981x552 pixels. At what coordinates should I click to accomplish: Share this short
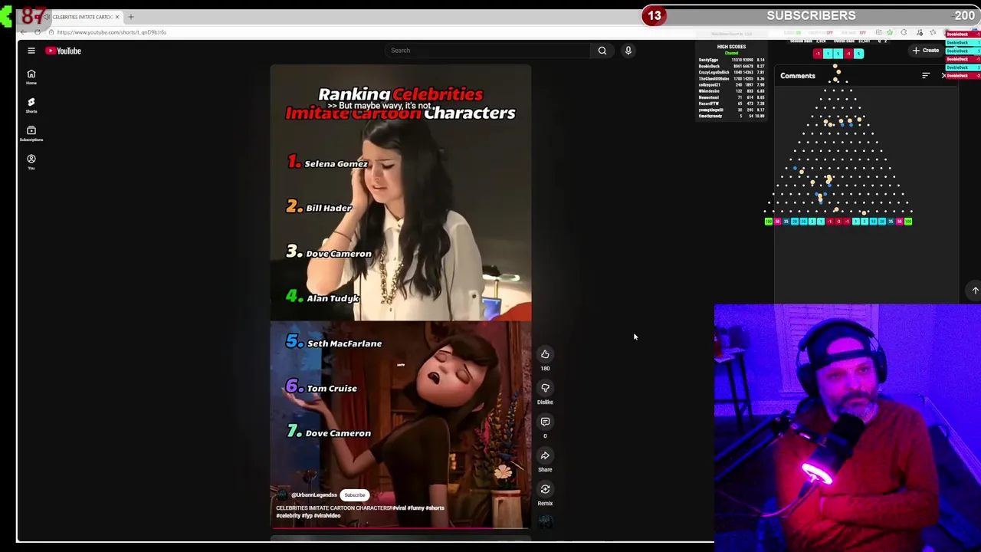(545, 455)
